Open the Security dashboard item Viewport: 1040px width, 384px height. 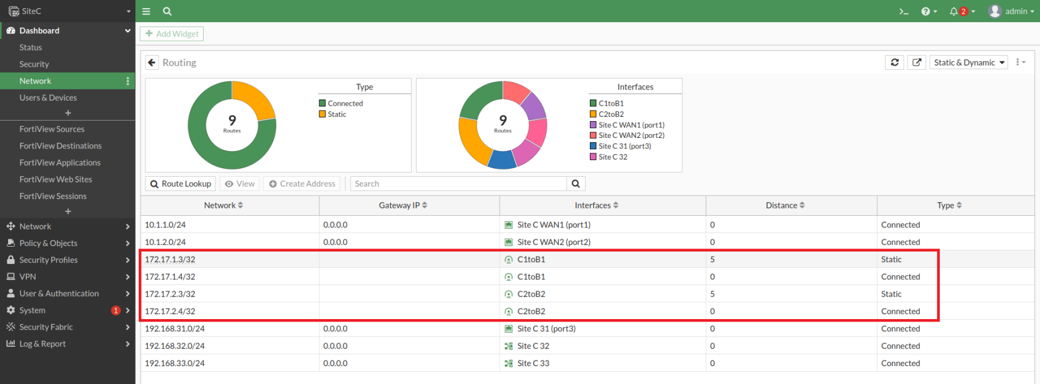[34, 64]
